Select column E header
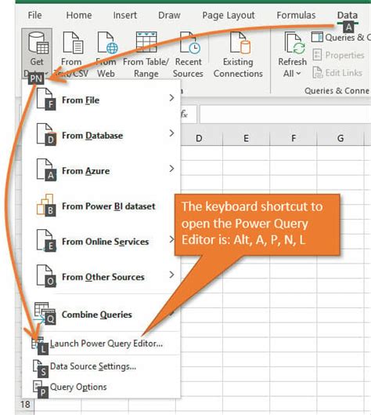Image resolution: width=371 pixels, height=415 pixels. [246, 138]
